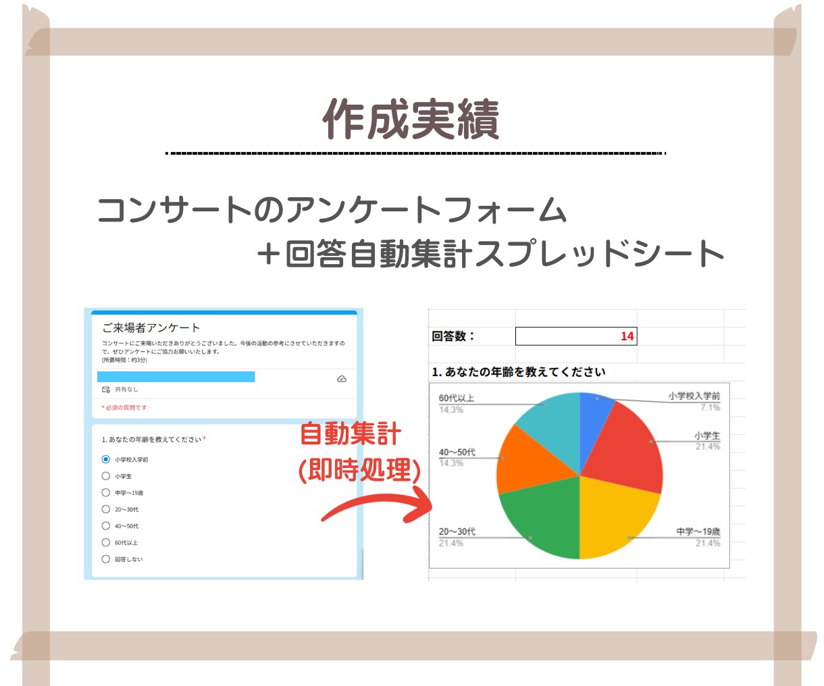
Task: Click the form question あなたの年齢を教えてください
Action: click(153, 440)
